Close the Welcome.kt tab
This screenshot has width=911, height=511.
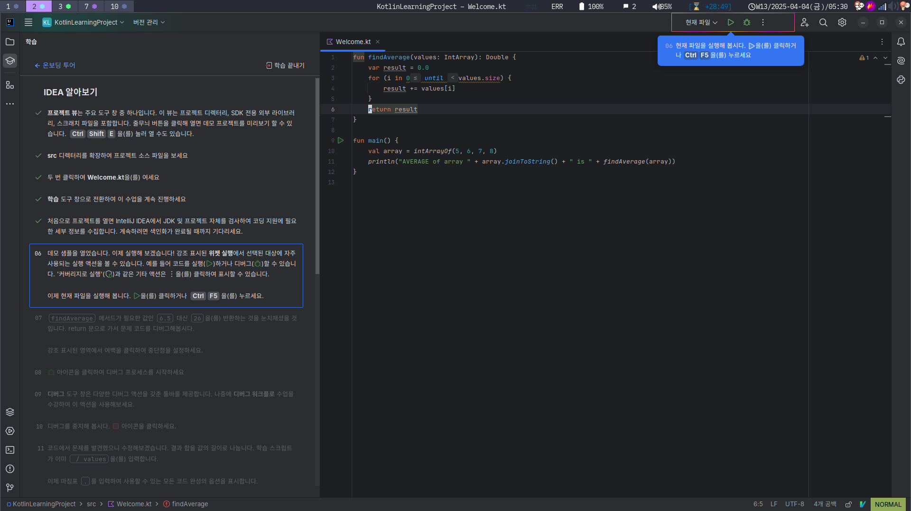pos(378,42)
